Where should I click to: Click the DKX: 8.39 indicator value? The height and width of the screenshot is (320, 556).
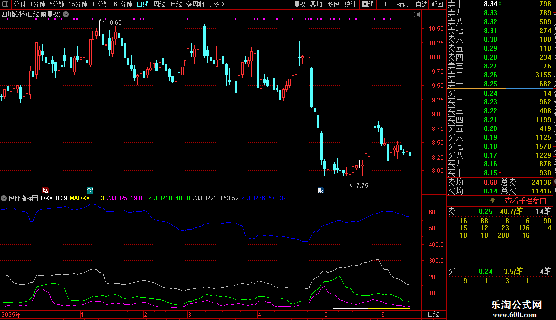[54, 199]
